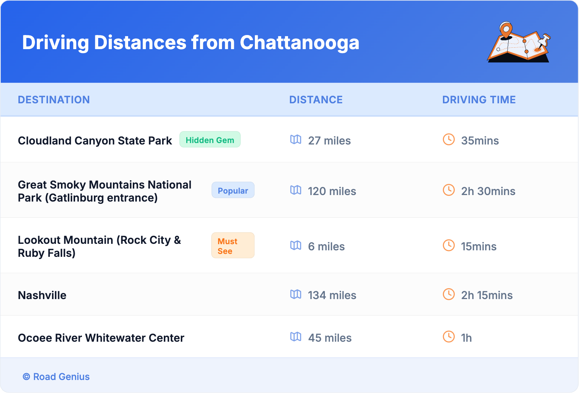Click the Destination column header
This screenshot has height=393, width=579.
(x=54, y=100)
